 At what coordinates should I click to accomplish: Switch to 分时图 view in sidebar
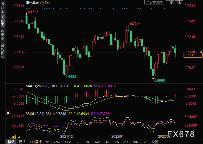(x=2, y=7)
